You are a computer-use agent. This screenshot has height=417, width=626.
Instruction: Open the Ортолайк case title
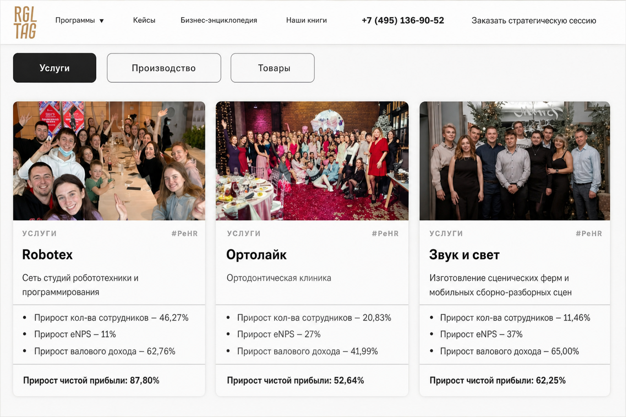click(x=256, y=255)
